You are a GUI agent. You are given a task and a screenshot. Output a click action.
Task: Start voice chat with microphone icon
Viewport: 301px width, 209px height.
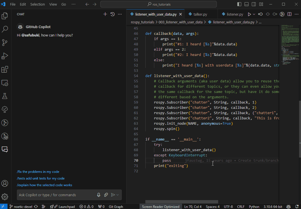[99, 195]
